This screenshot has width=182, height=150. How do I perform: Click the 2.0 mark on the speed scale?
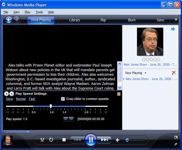tap(86, 112)
